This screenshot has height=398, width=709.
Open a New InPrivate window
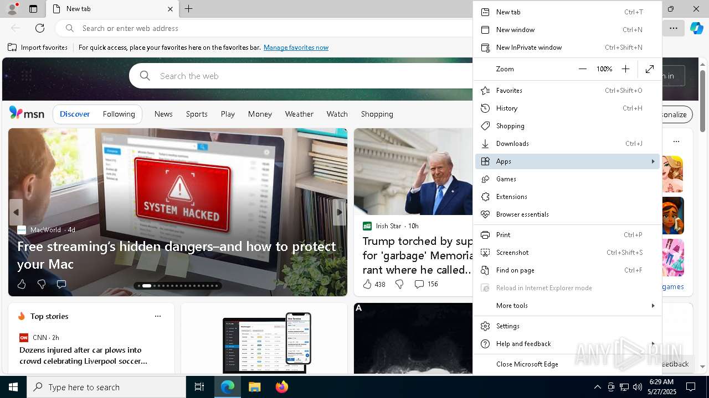[567, 48]
